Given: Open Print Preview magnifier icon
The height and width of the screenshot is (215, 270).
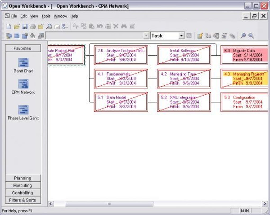Looking at the screenshot, I should (x=49, y=26).
